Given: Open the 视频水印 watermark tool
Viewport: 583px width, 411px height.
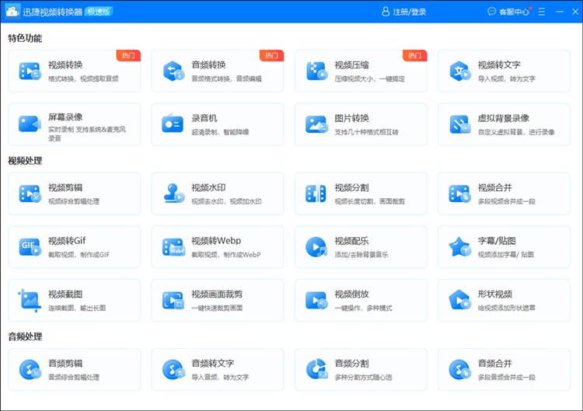Looking at the screenshot, I should (217, 193).
